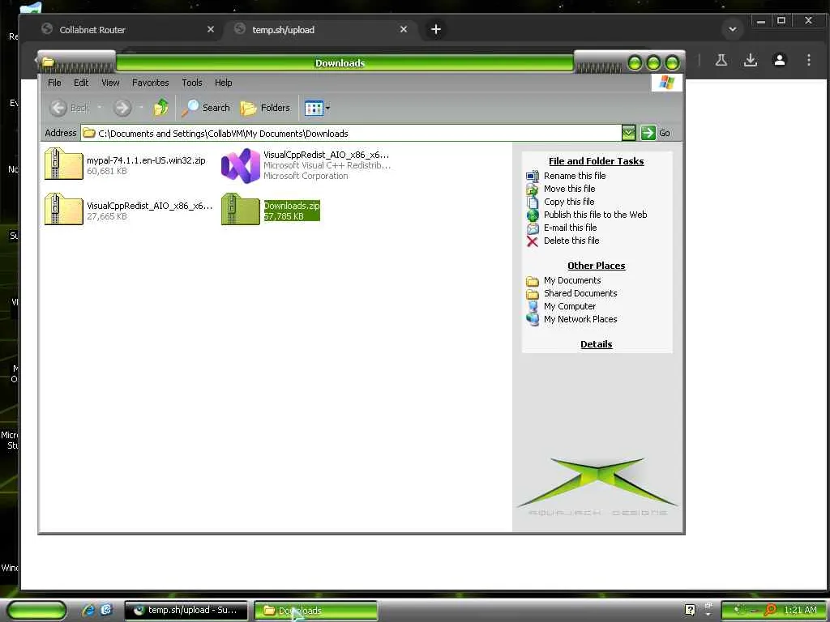Close the Collabnet Router tab
Image resolution: width=830 pixels, height=622 pixels.
point(211,30)
